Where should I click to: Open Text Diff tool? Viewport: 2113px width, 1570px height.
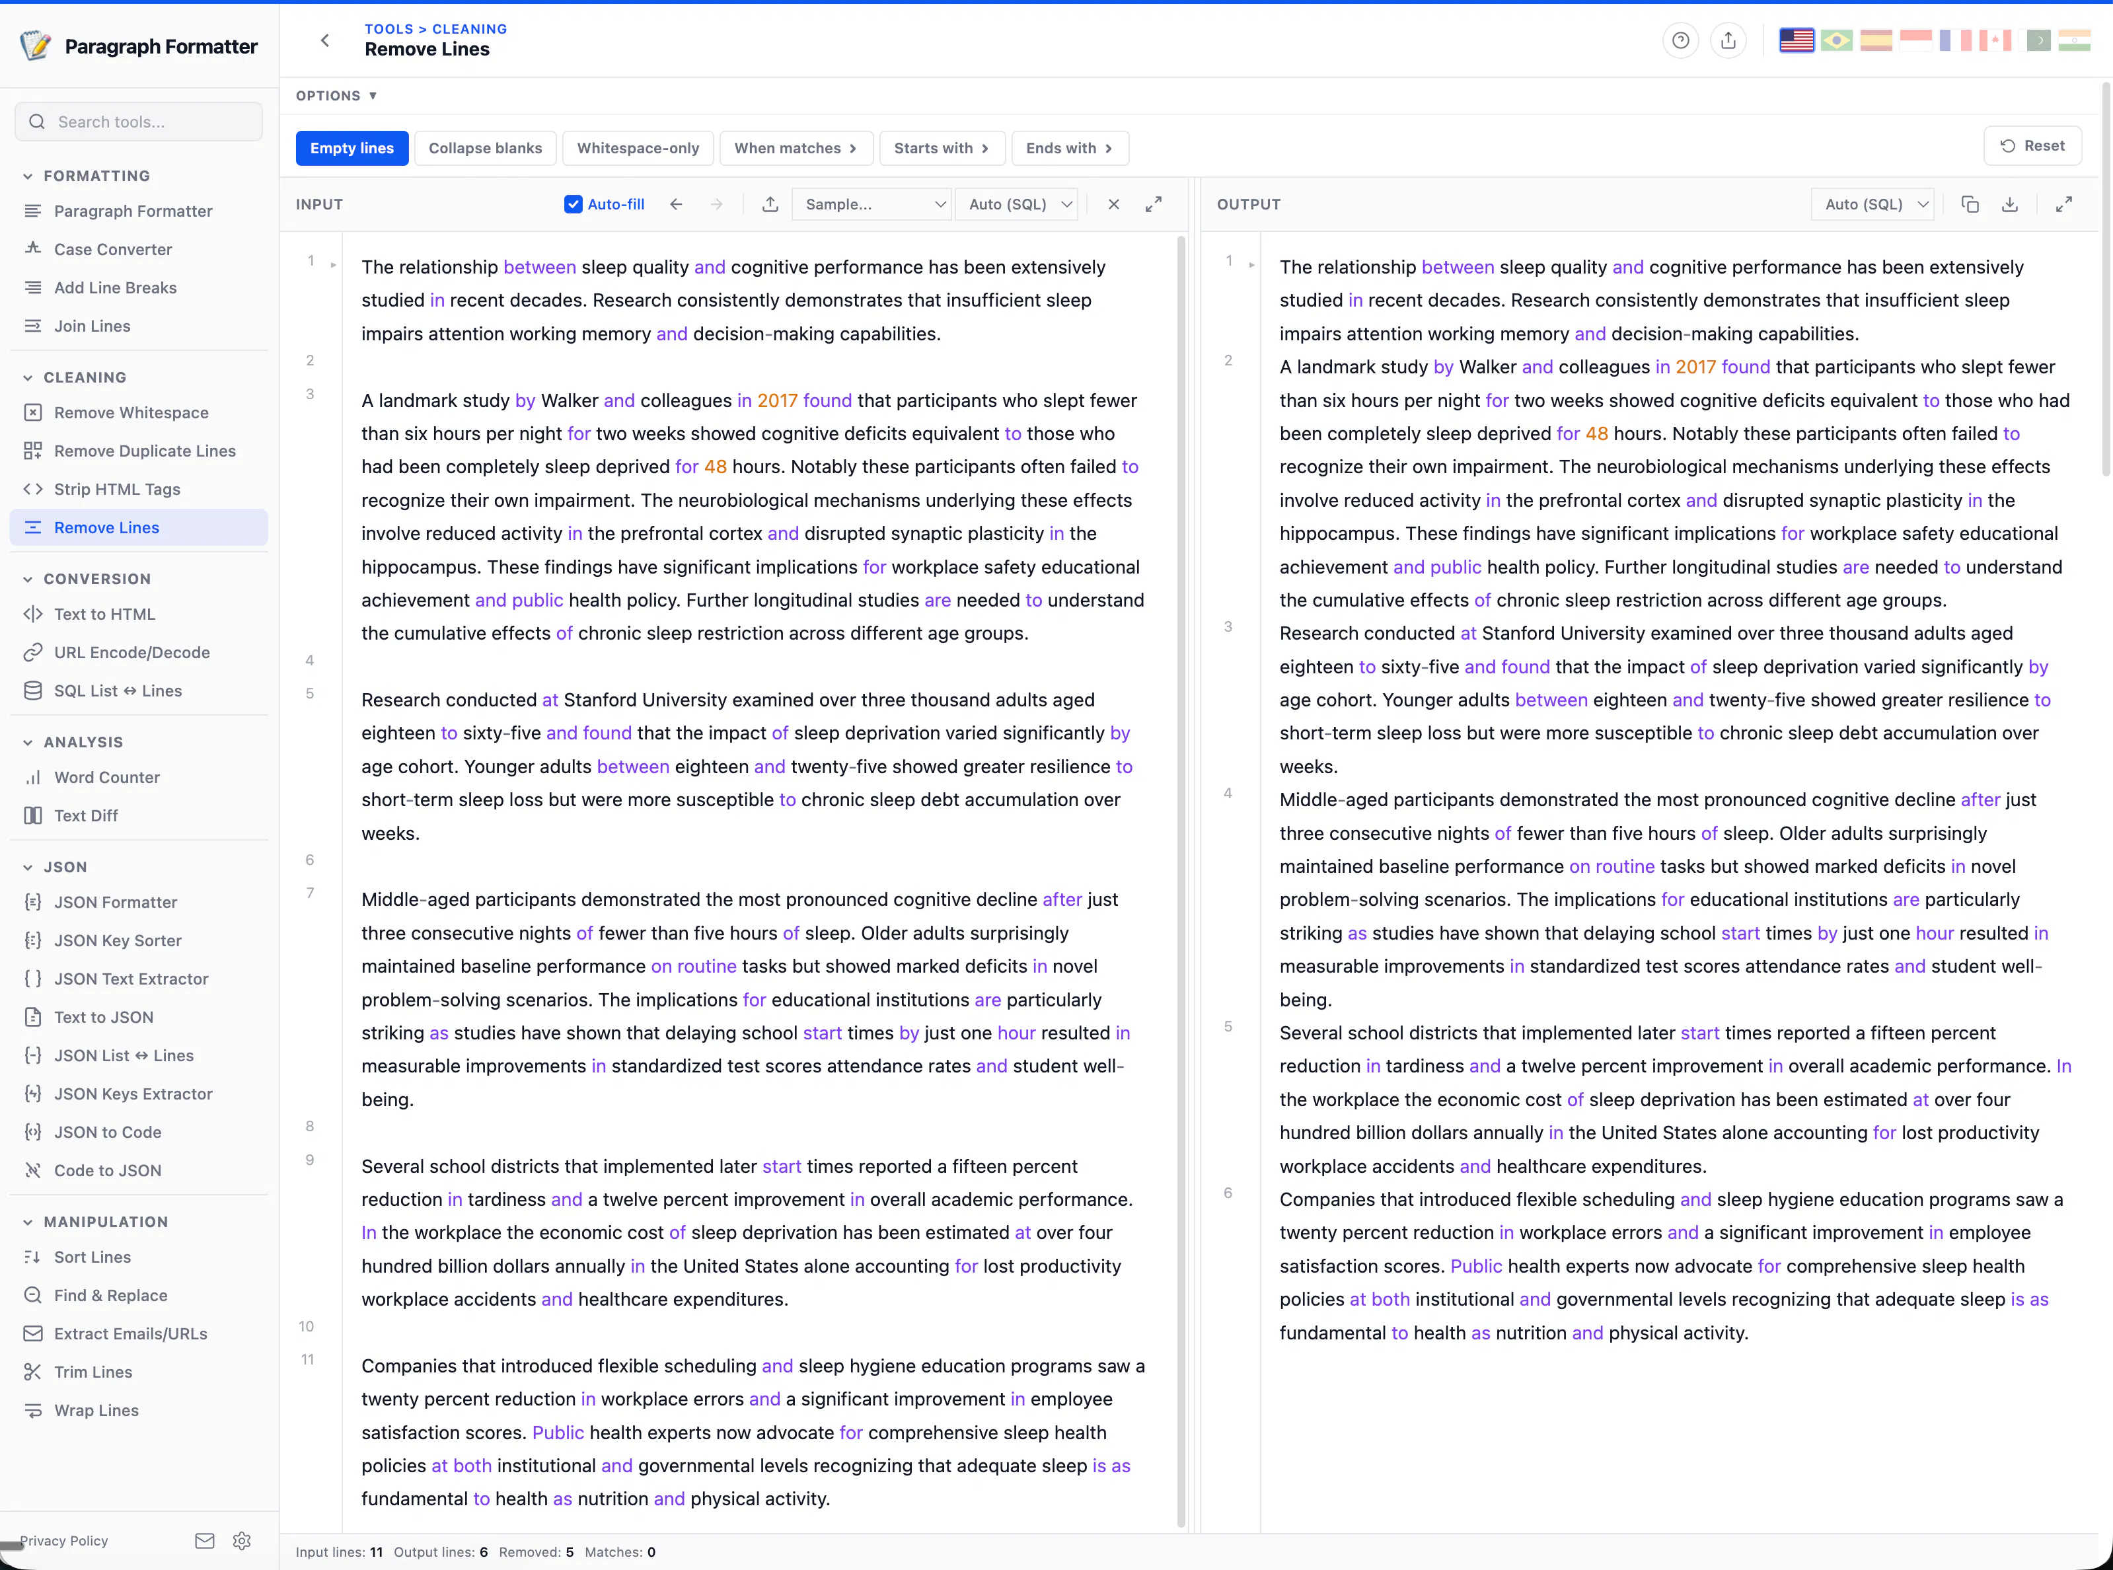139,815
